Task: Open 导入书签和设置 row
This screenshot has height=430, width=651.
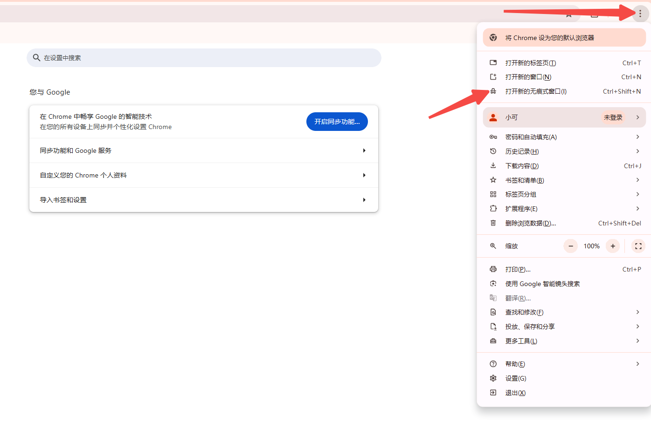Action: [204, 200]
